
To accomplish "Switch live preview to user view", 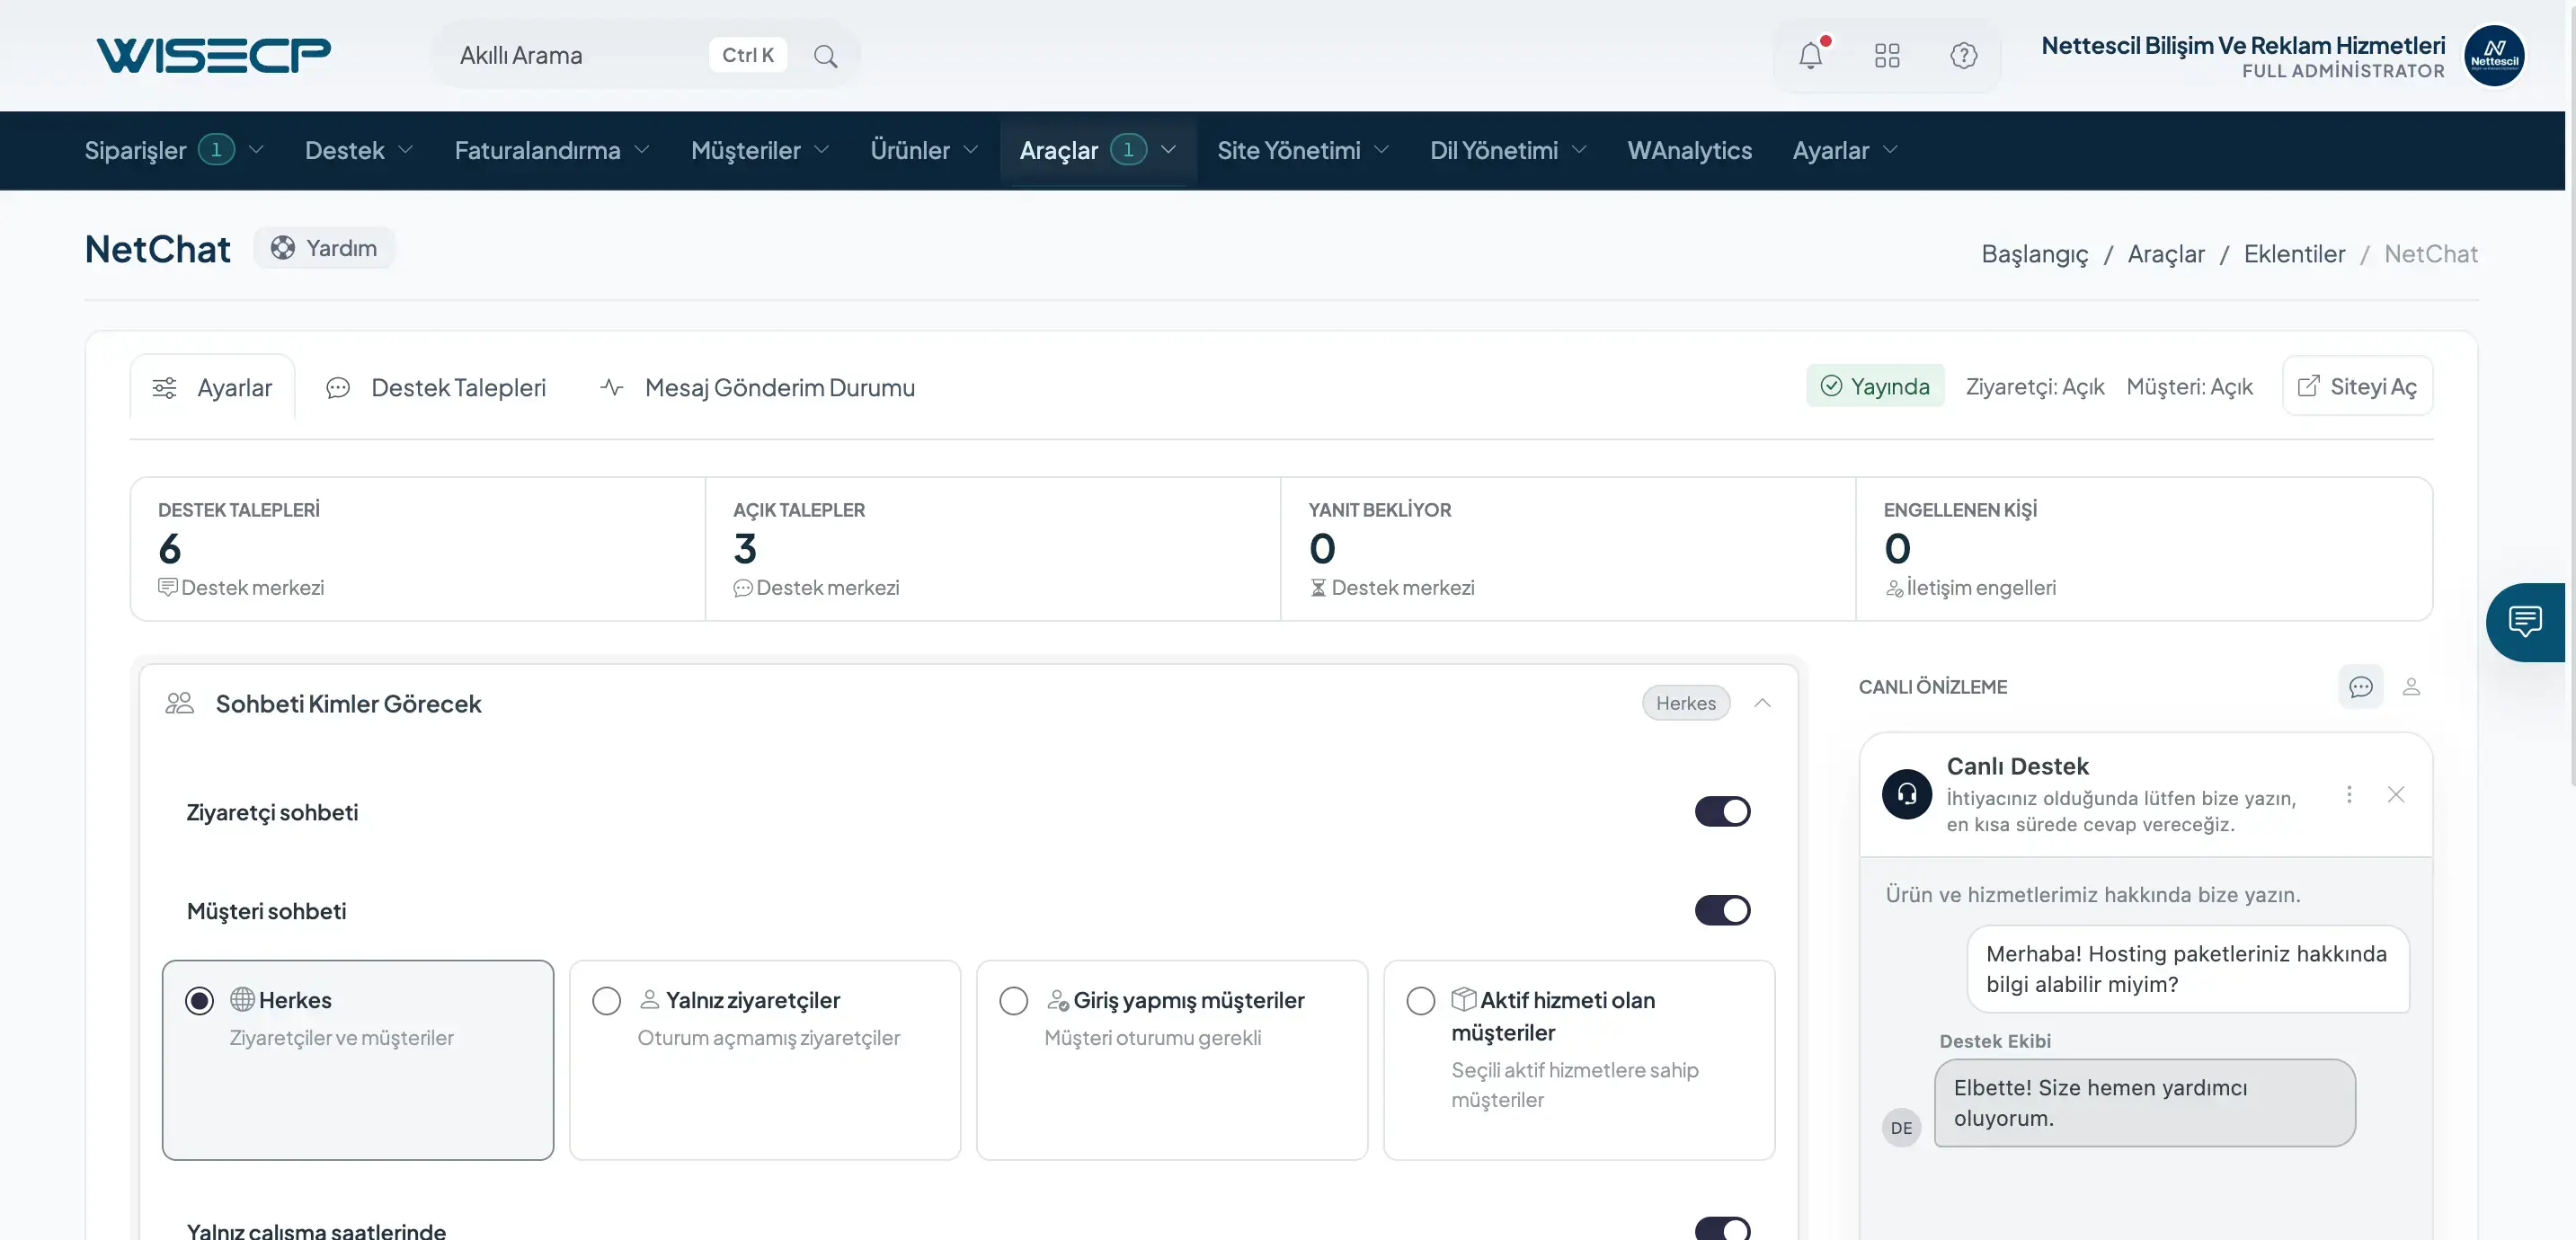I will [x=2411, y=687].
